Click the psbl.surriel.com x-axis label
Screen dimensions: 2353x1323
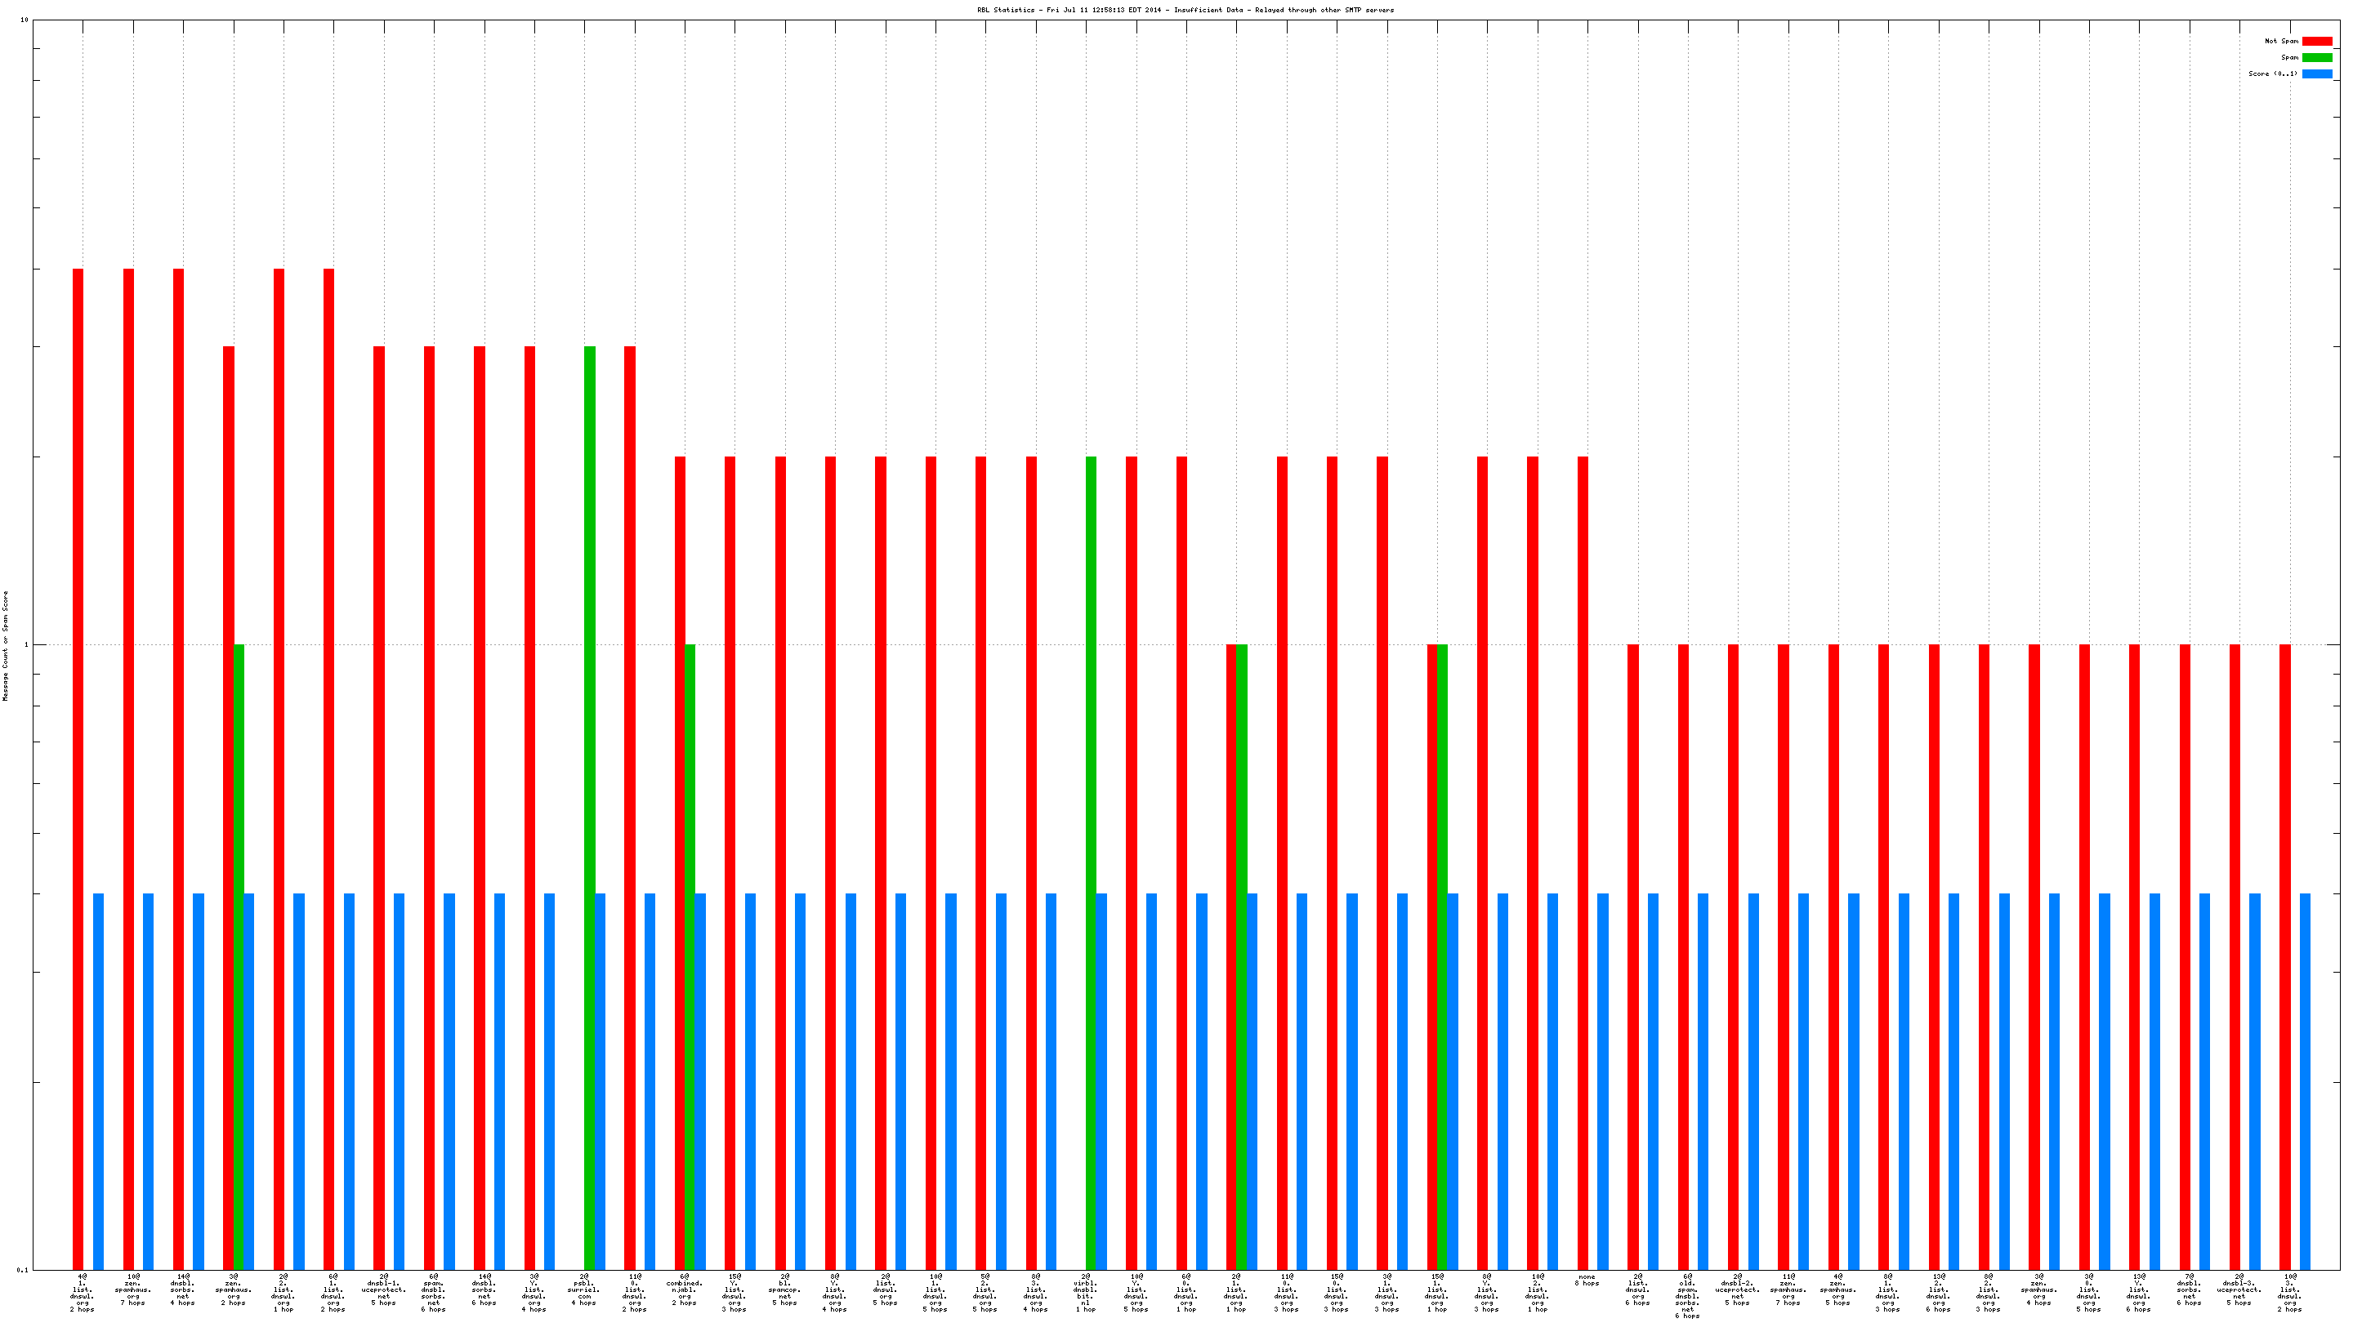click(x=583, y=1292)
